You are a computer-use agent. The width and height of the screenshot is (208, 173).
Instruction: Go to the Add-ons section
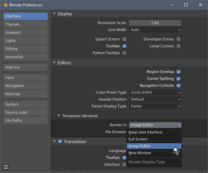pyautogui.click(x=25, y=67)
